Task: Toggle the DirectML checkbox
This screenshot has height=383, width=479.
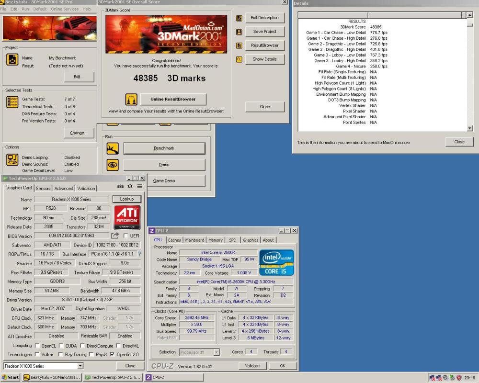Action: click(x=118, y=346)
